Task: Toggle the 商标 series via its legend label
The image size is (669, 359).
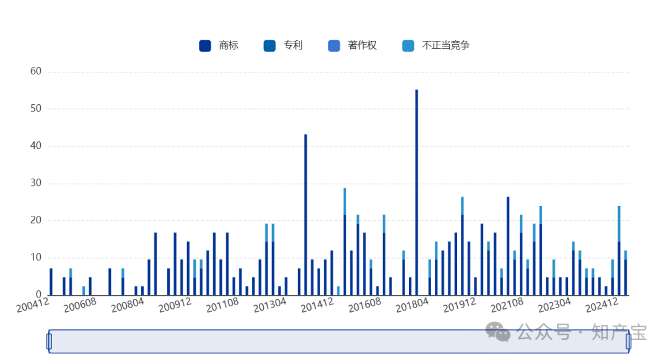Action: pos(229,46)
